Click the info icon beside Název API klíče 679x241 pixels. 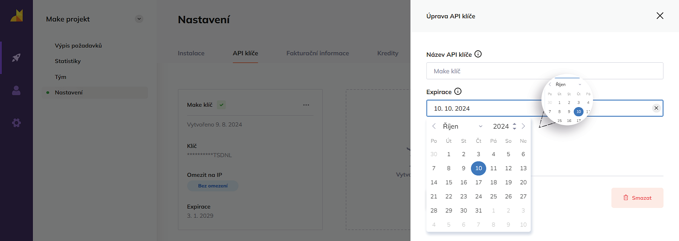[x=478, y=54]
